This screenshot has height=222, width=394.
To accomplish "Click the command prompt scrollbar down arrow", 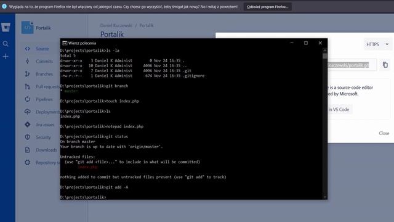I will (x=324, y=197).
